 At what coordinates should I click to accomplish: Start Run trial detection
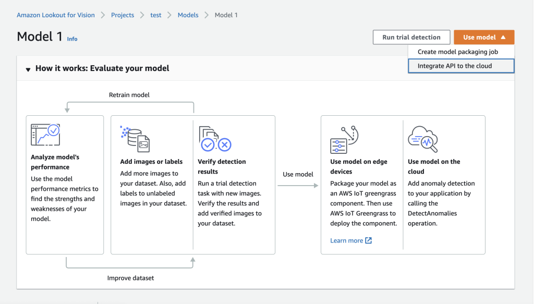(x=411, y=37)
